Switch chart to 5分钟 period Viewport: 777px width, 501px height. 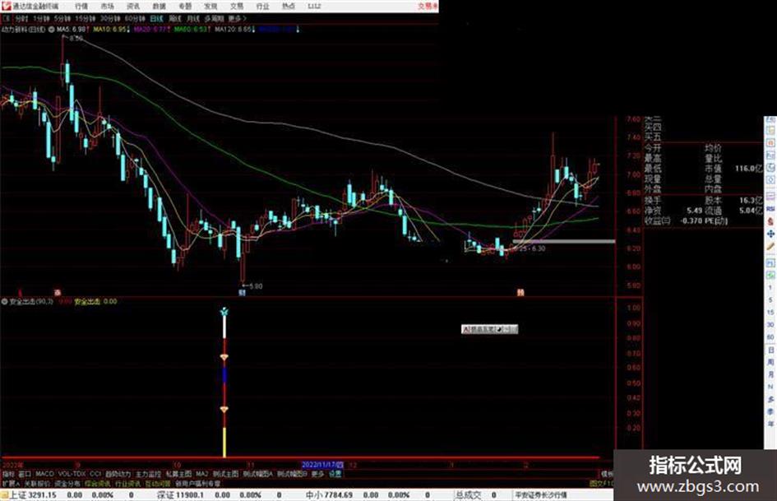[x=62, y=18]
